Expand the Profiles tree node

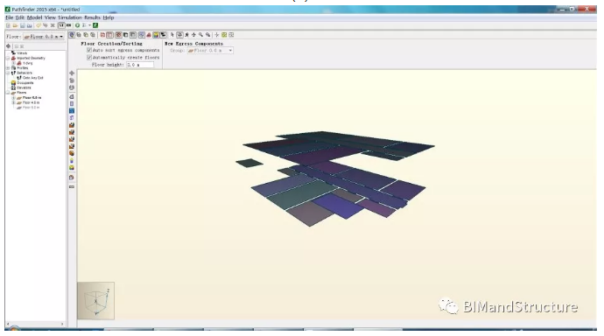8,67
